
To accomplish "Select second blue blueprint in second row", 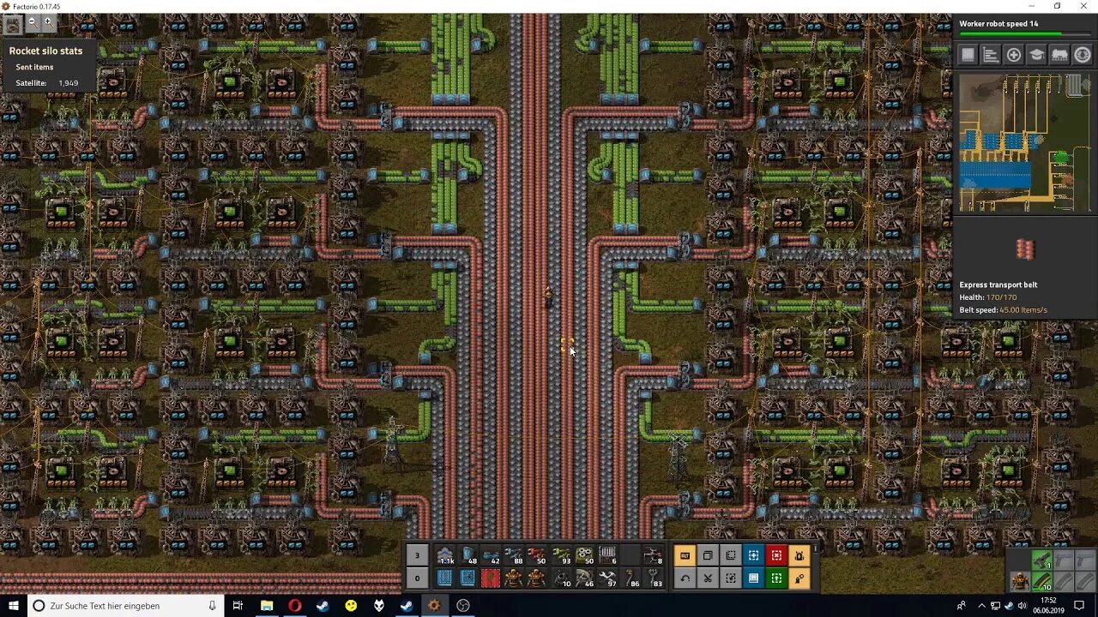I will [468, 578].
